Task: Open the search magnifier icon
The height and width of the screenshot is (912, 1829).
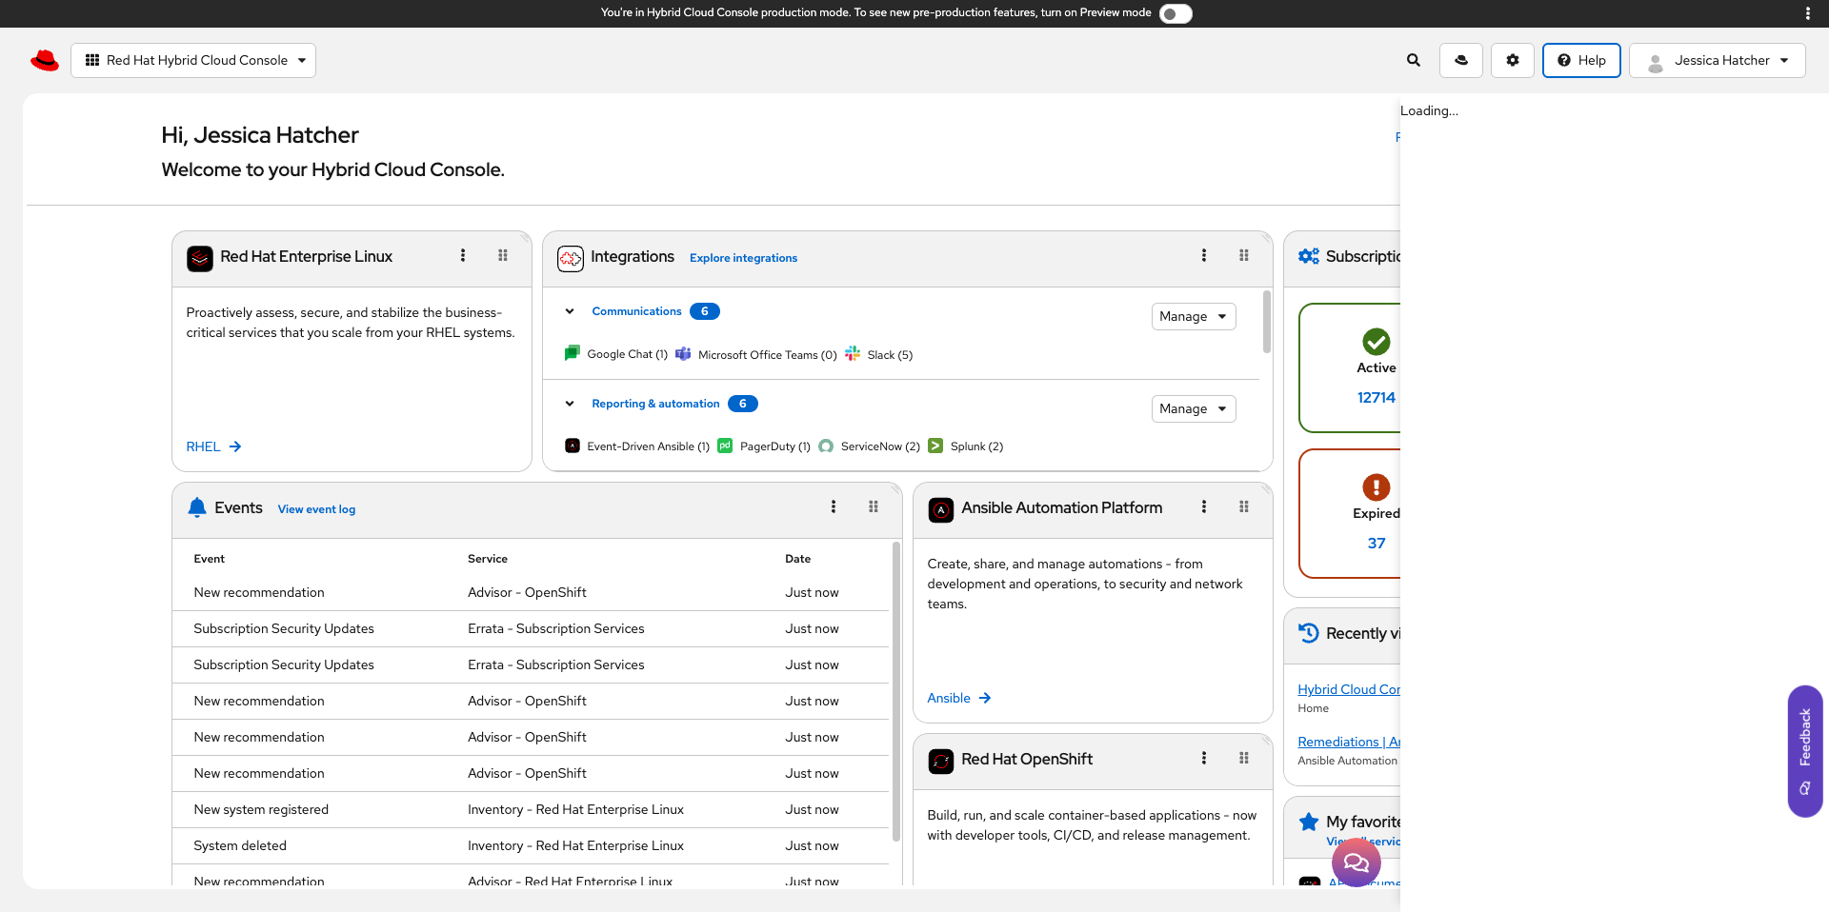Action: 1414,60
